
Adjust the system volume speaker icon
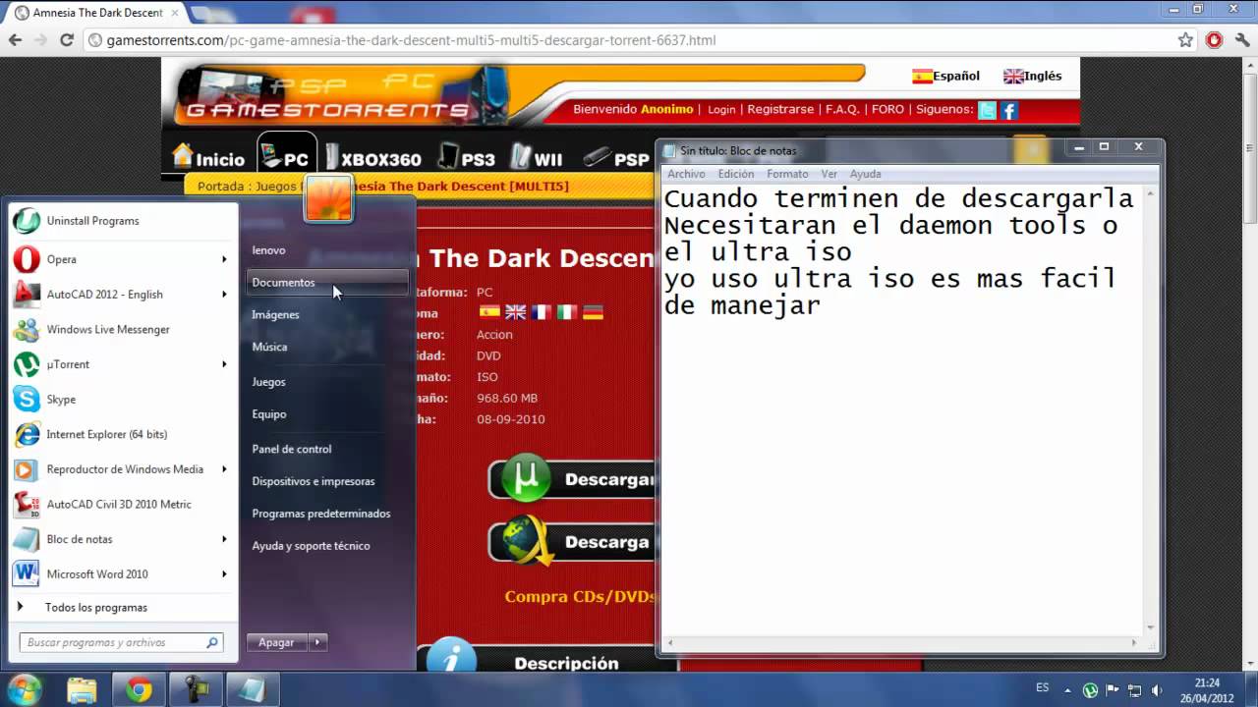(x=1157, y=690)
